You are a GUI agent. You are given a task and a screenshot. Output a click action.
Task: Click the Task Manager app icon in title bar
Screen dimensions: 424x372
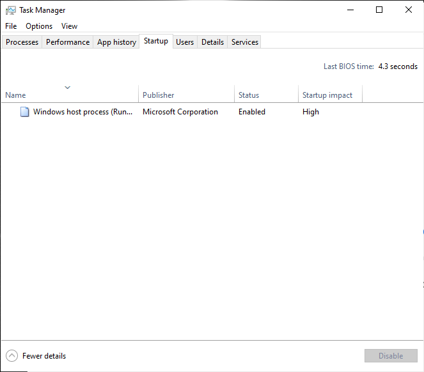pos(11,10)
